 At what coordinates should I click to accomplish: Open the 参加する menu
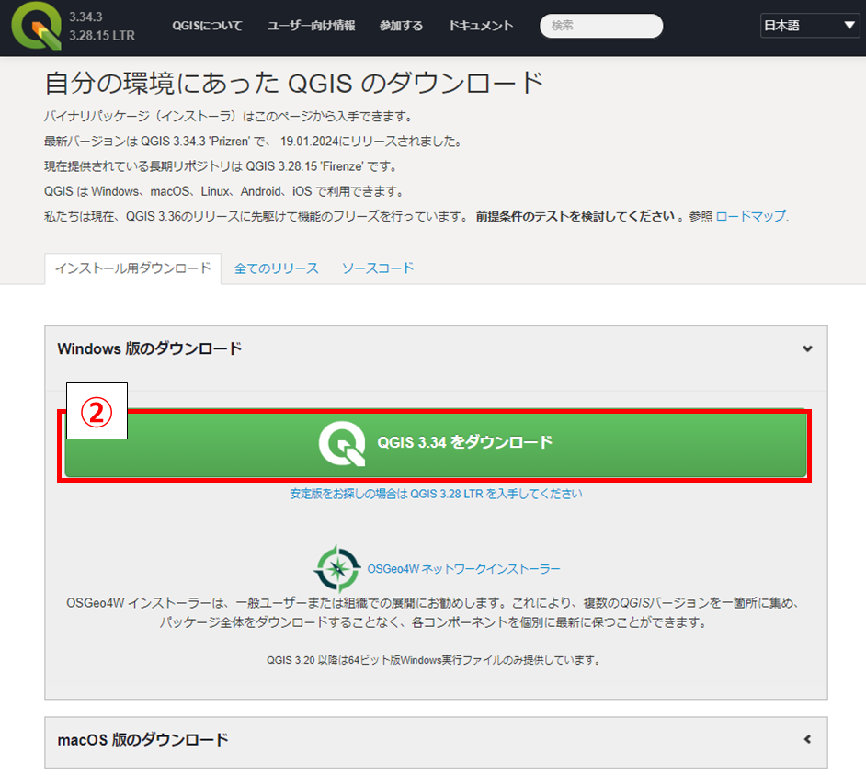(401, 26)
